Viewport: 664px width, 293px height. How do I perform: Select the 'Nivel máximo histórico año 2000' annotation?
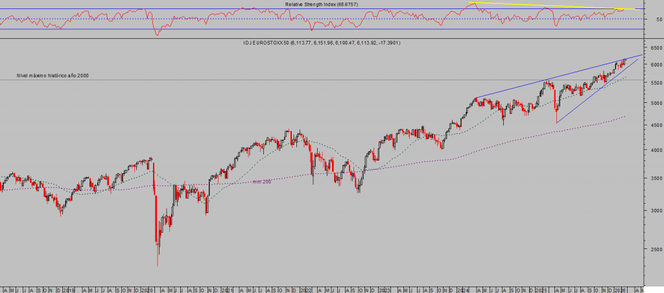pyautogui.click(x=53, y=76)
